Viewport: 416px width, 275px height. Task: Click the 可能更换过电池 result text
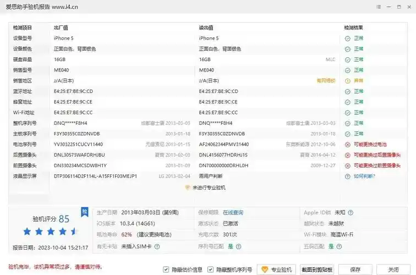(x=370, y=145)
